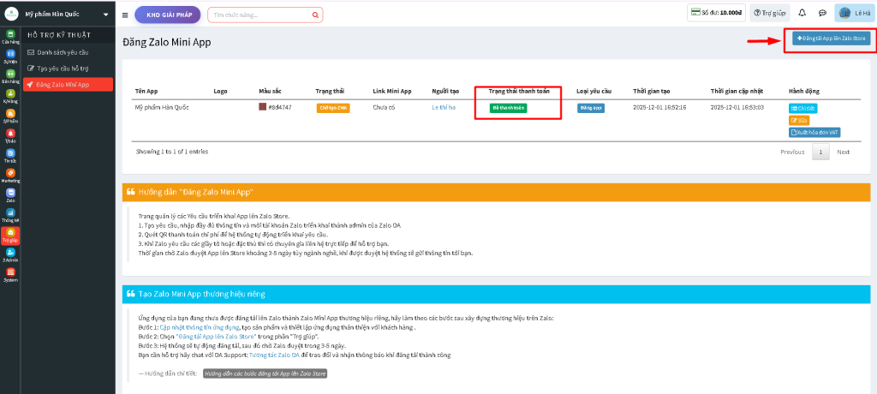
Task: Open the S.Admin sidebar icon
Action: coord(10,255)
